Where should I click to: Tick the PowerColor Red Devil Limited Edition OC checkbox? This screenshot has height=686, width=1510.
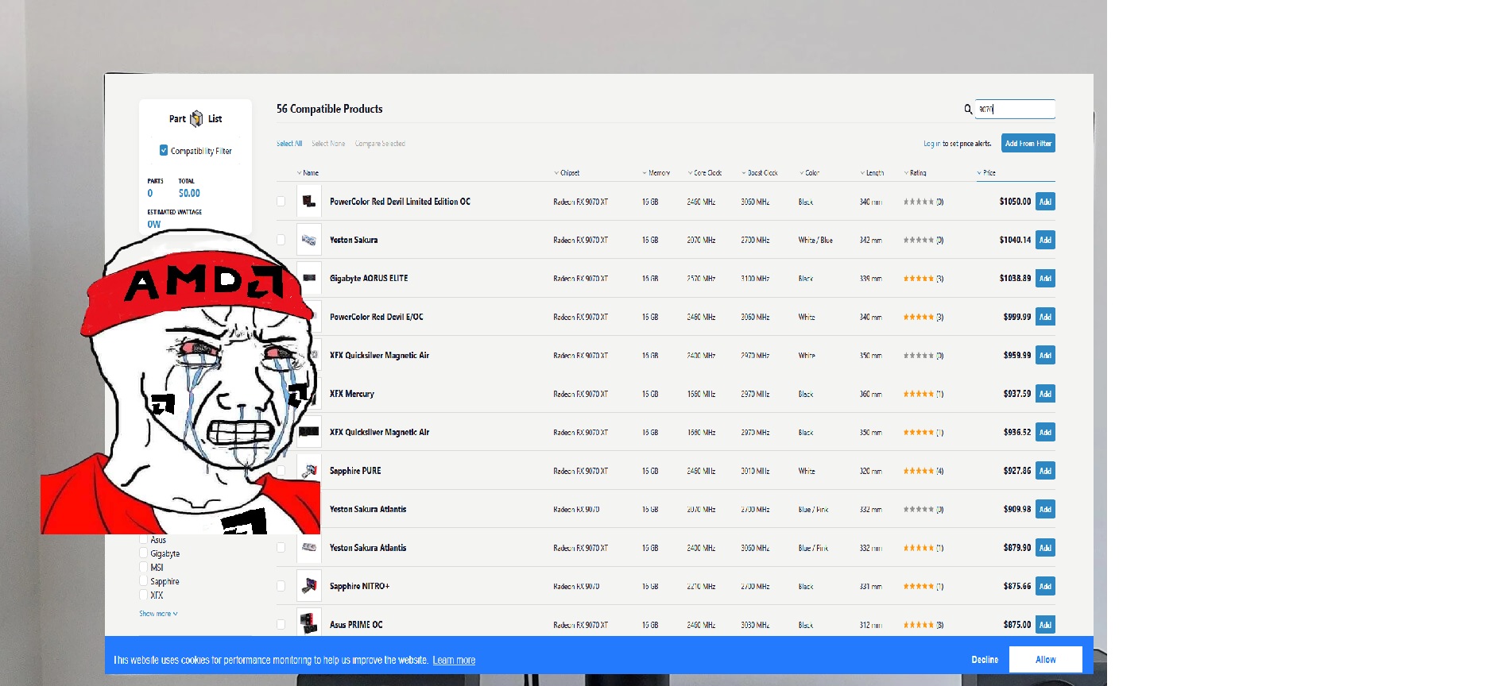[281, 202]
